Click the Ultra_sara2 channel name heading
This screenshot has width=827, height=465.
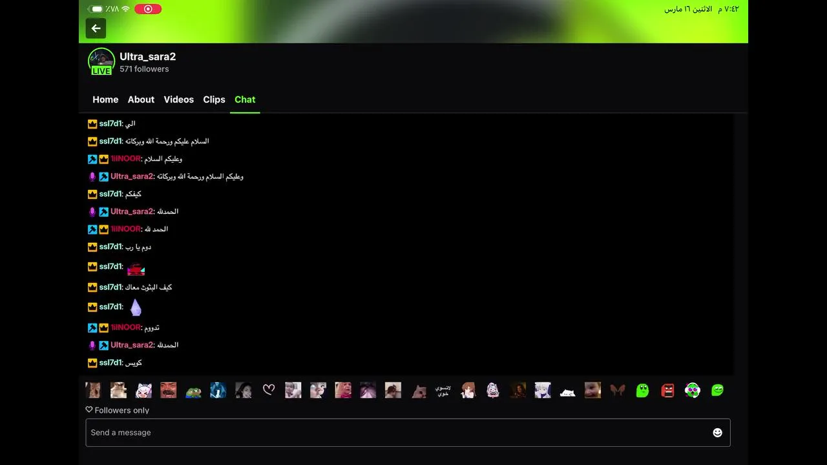pos(148,57)
